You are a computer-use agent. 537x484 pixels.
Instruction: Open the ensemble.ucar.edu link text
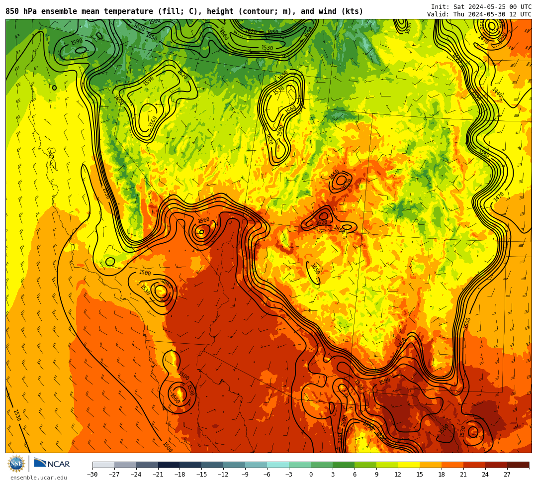tap(38, 478)
